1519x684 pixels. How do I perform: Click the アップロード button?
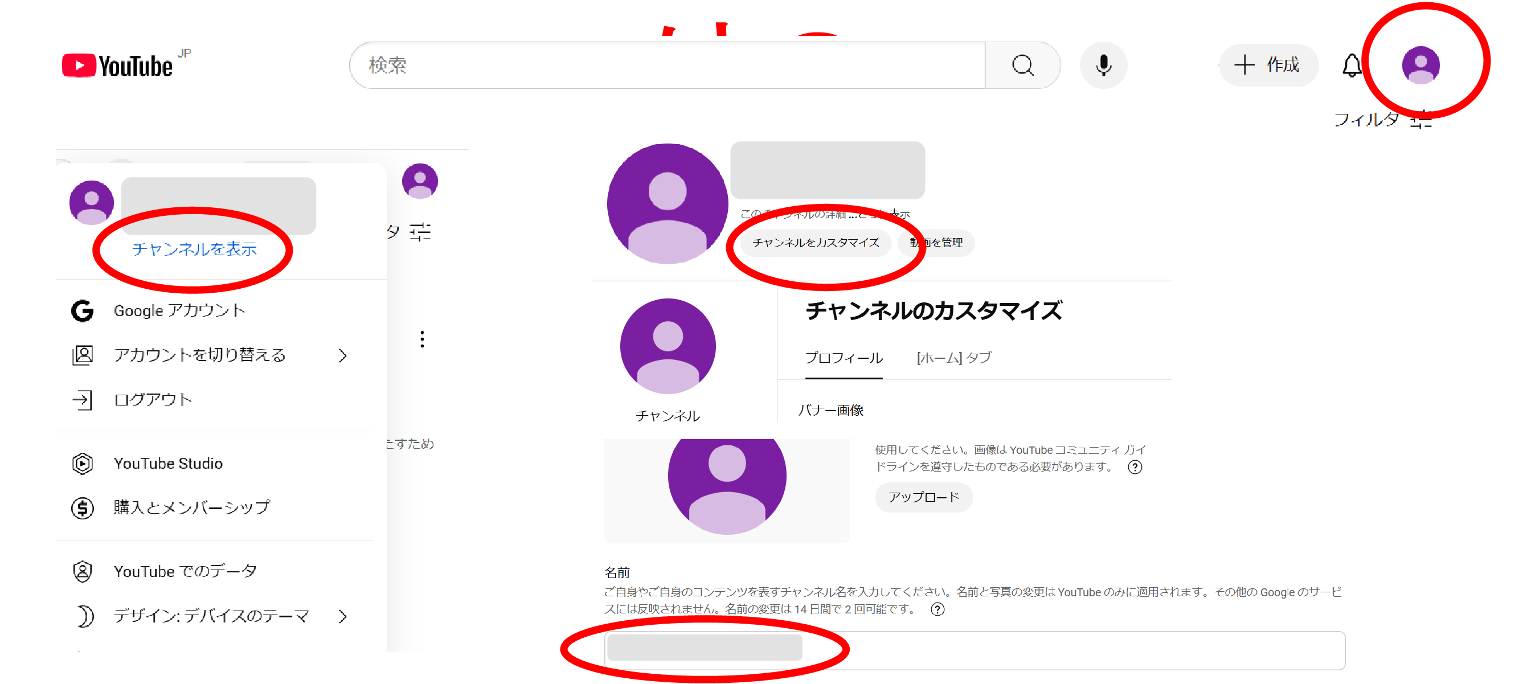(x=923, y=497)
